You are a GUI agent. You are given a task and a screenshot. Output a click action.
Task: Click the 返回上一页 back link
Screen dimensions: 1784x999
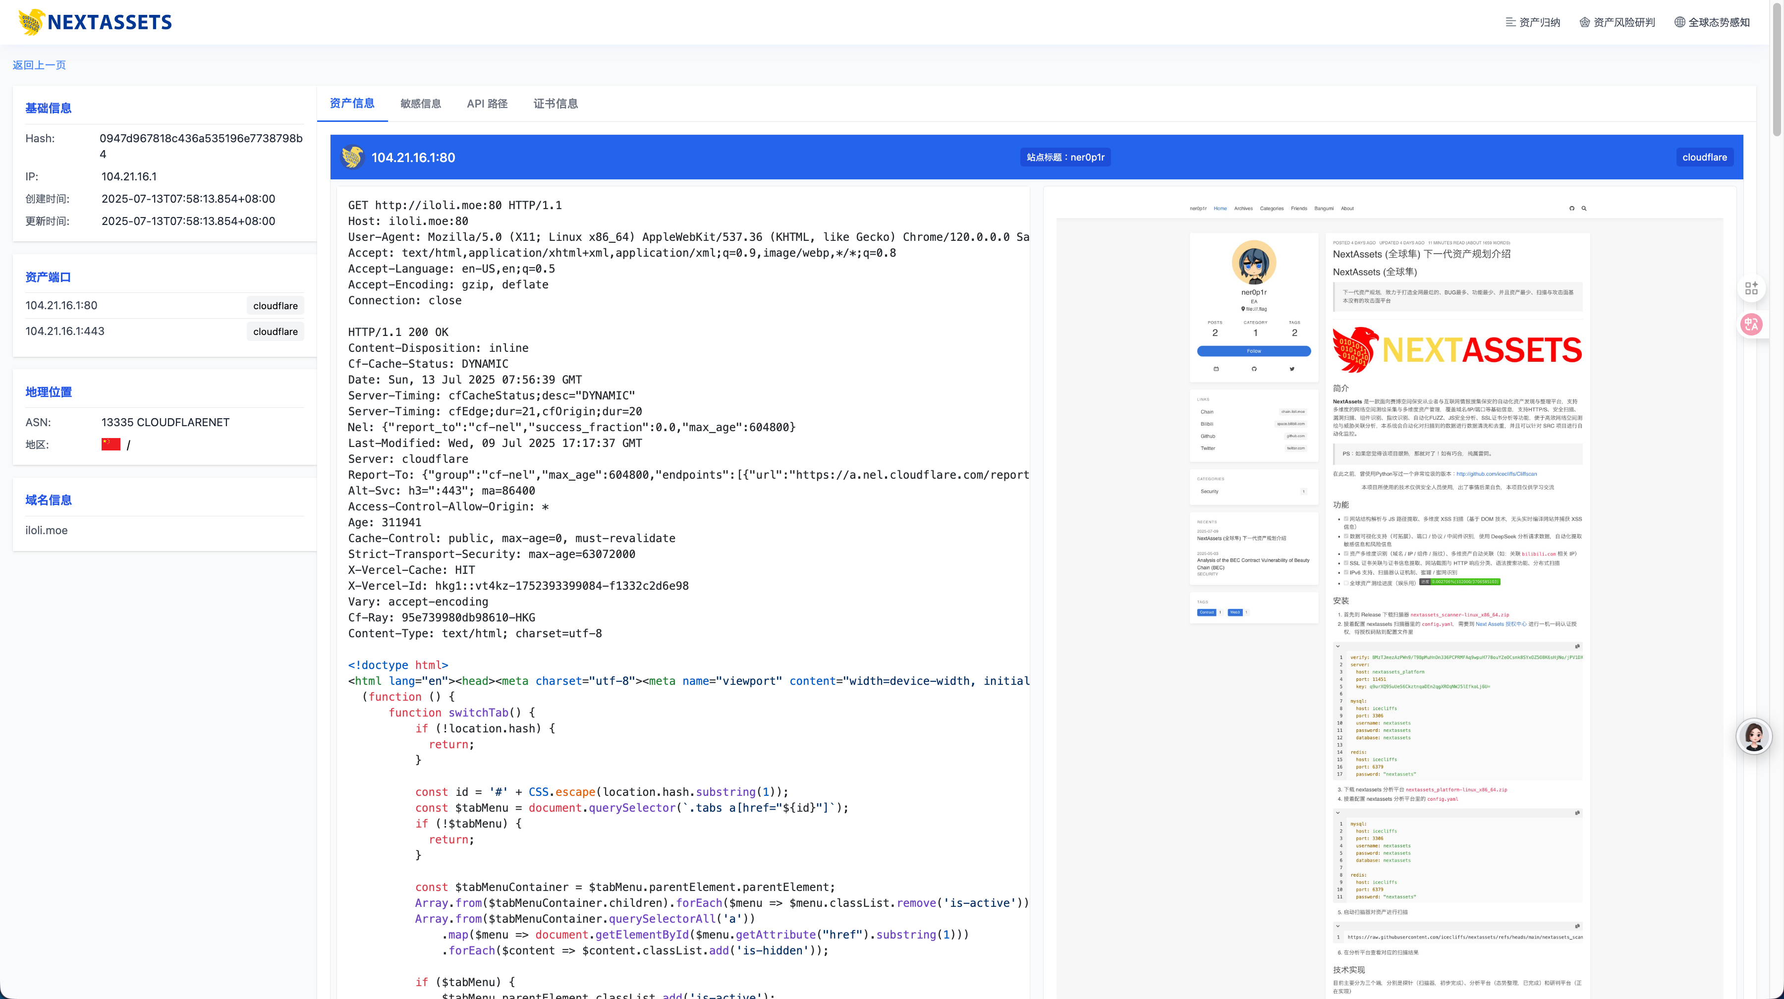[x=39, y=65]
